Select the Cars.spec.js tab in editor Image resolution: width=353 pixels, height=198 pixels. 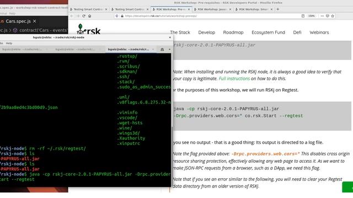click(18, 21)
